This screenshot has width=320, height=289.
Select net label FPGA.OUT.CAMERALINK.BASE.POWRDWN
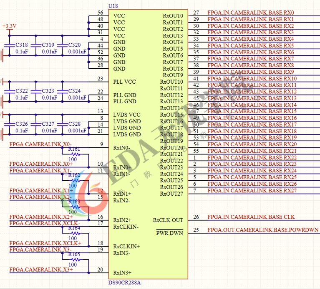click(x=263, y=230)
